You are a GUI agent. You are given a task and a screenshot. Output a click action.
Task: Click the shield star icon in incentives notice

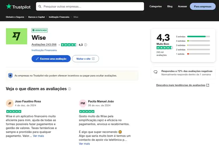pos(10,76)
